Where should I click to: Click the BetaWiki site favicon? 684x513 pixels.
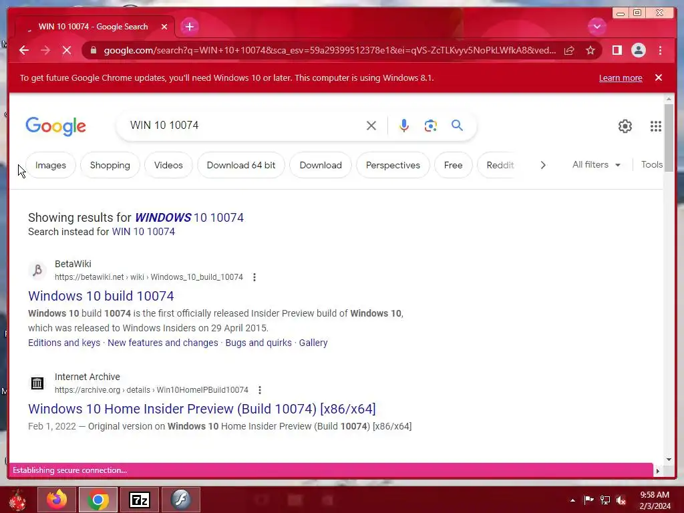click(37, 271)
